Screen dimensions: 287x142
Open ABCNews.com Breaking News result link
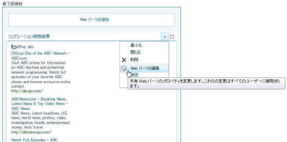click(x=40, y=104)
